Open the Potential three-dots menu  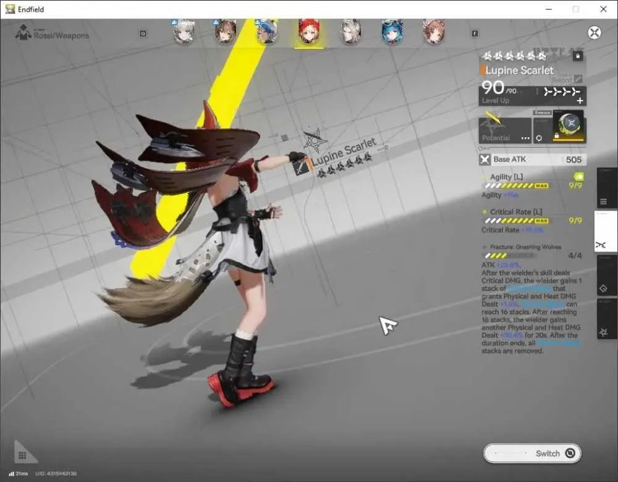[x=525, y=138]
